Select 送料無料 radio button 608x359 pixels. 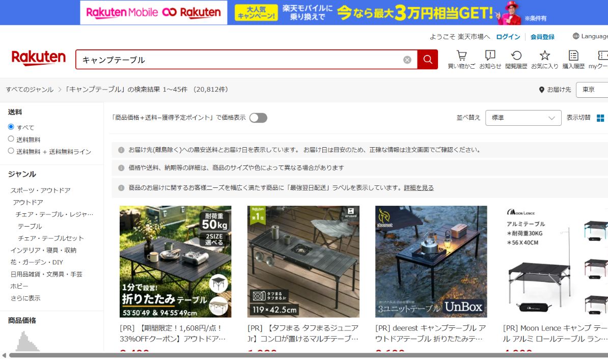point(11,139)
